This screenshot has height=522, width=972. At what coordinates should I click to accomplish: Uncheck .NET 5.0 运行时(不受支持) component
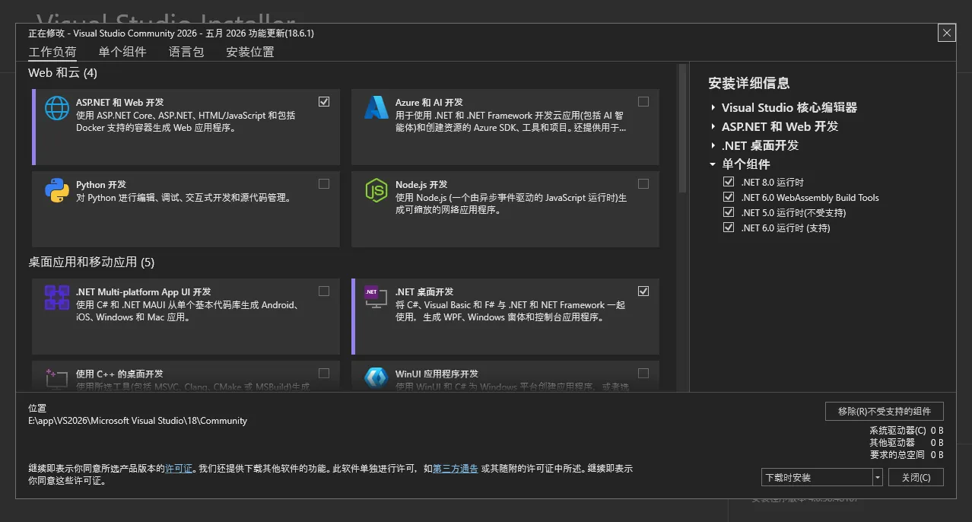[729, 212]
